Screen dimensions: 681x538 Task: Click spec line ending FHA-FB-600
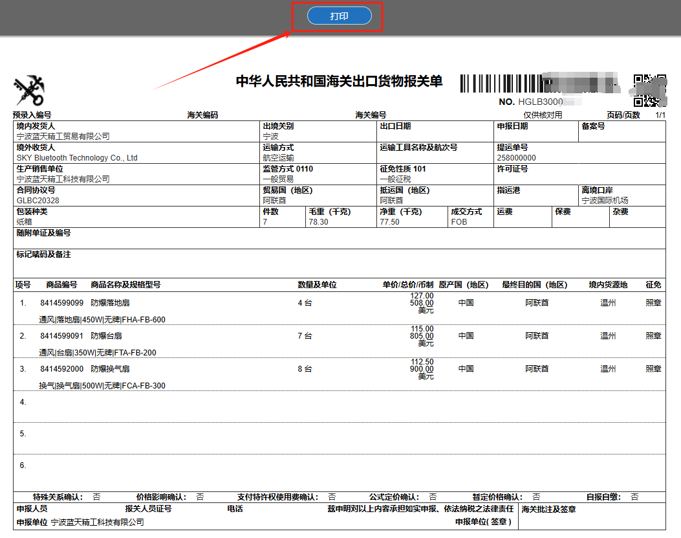(102, 320)
